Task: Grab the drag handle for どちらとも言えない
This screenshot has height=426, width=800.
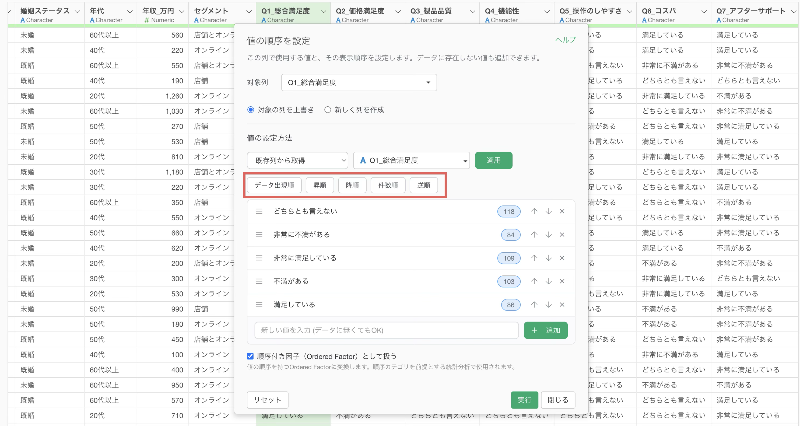Action: [x=259, y=211]
